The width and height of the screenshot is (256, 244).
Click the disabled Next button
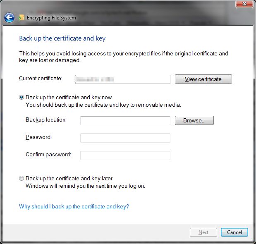click(x=203, y=232)
